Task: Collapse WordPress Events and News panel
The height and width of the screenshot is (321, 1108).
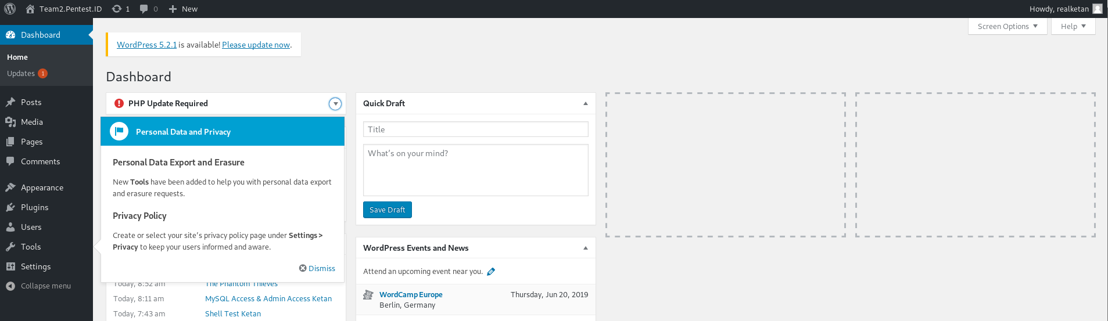Action: (x=586, y=248)
